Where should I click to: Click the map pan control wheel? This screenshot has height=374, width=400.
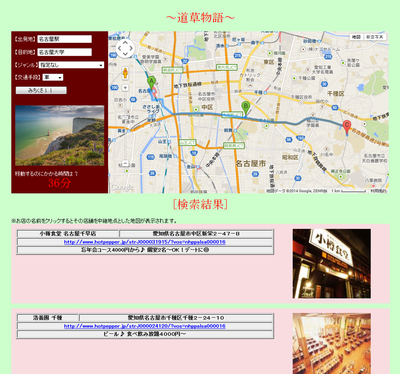(125, 48)
